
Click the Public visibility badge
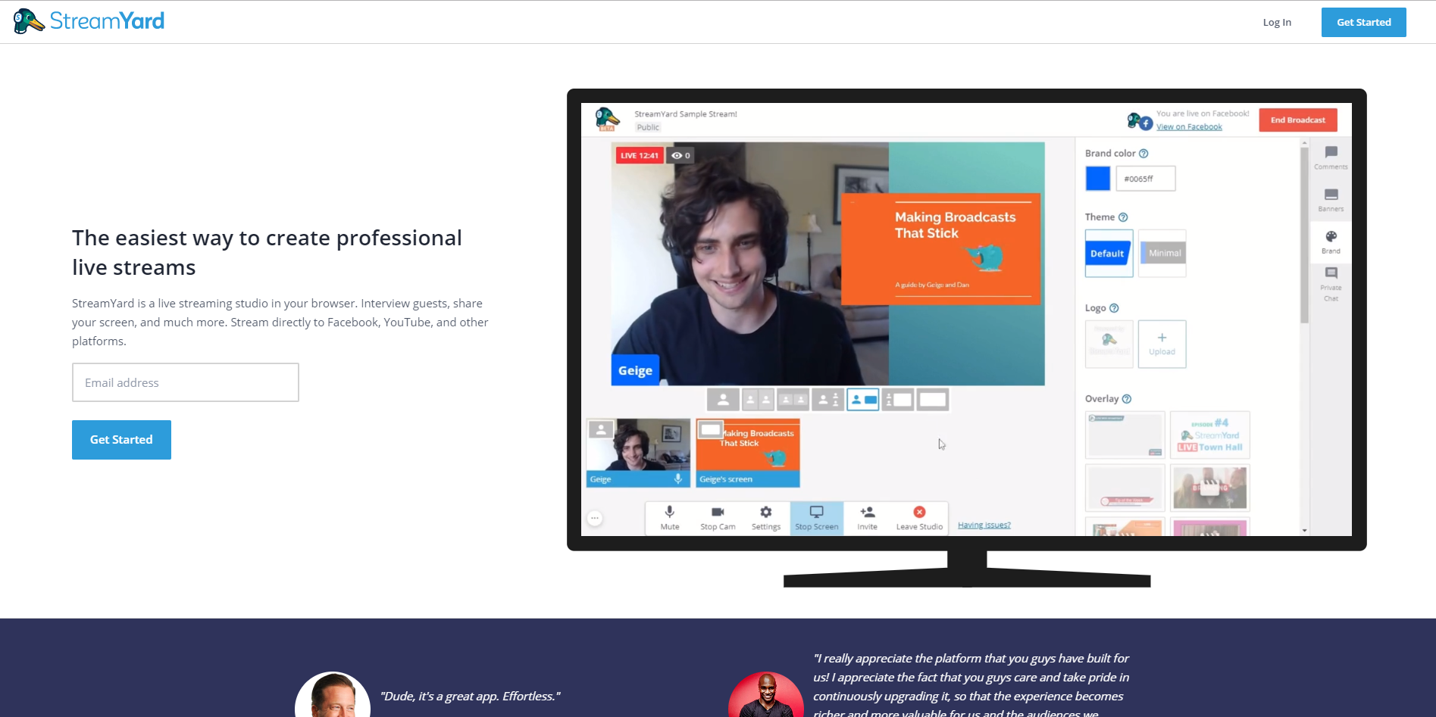coord(647,127)
